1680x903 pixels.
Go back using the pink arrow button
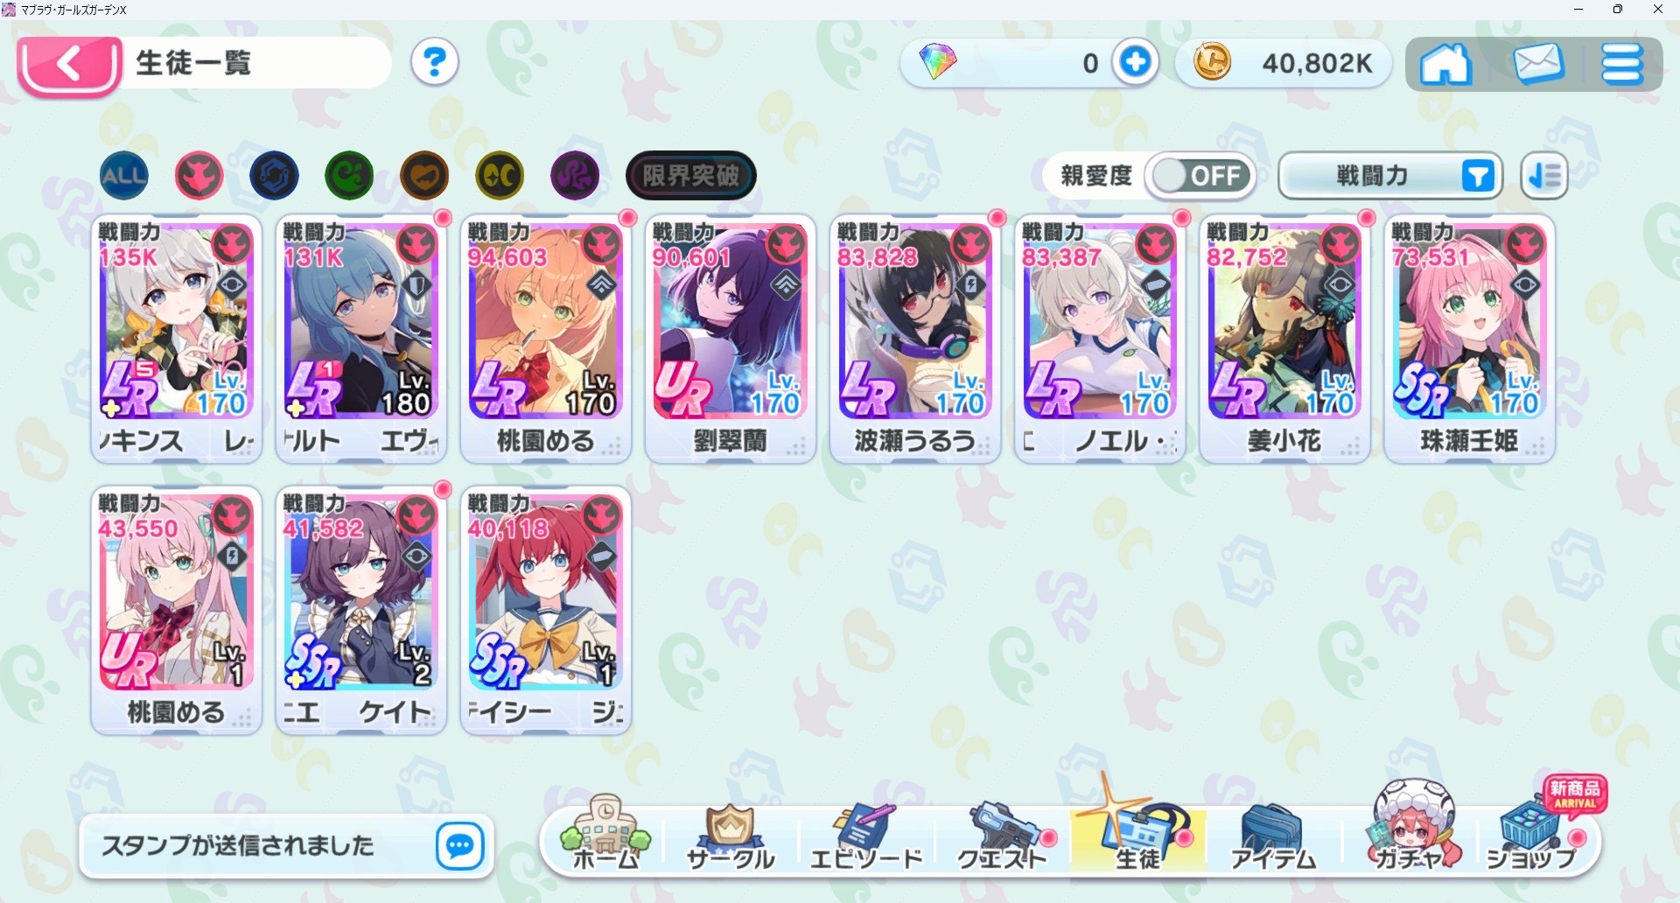click(69, 65)
